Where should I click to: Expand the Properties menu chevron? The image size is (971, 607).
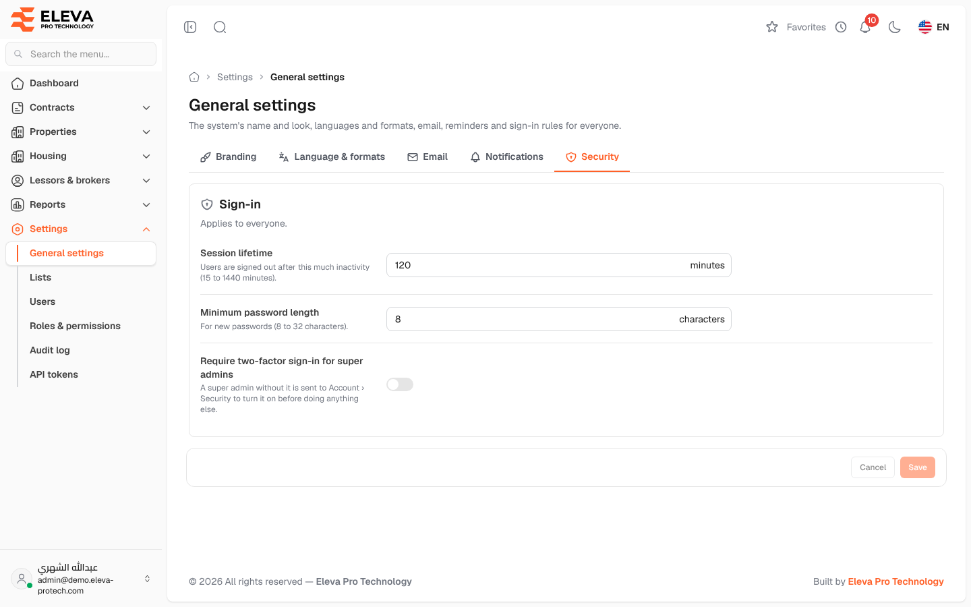click(146, 132)
